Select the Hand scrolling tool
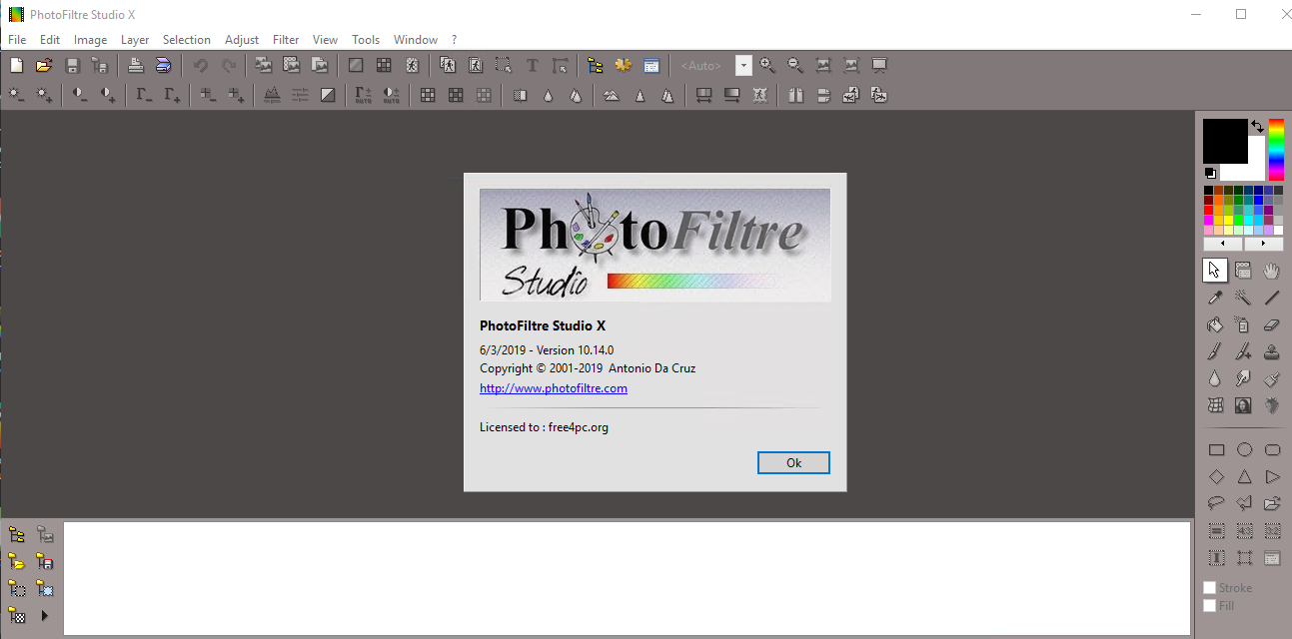 (x=1272, y=270)
